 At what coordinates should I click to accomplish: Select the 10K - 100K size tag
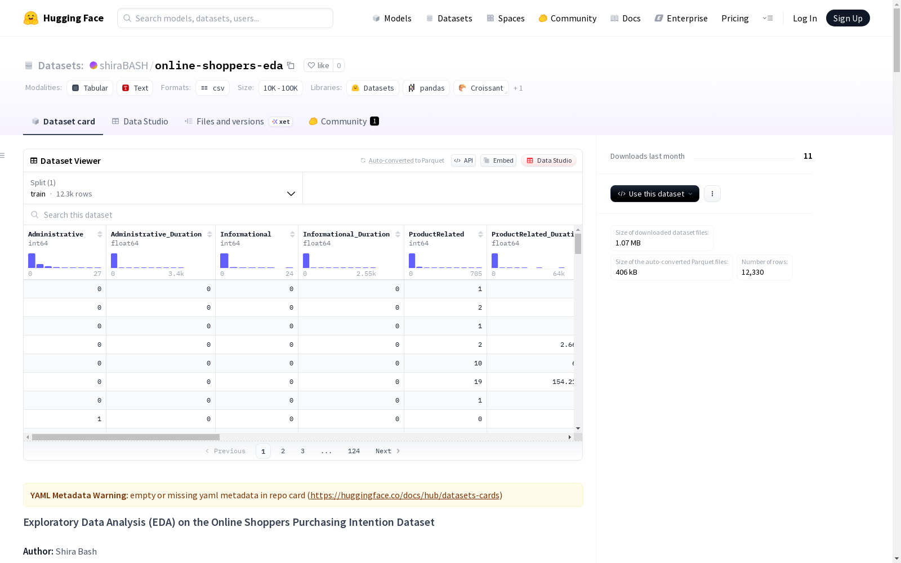tap(280, 88)
